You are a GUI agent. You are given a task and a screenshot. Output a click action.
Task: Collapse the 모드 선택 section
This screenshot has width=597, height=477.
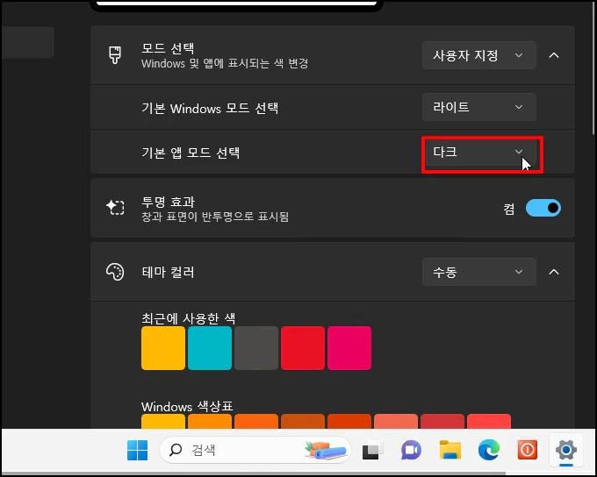pos(554,55)
